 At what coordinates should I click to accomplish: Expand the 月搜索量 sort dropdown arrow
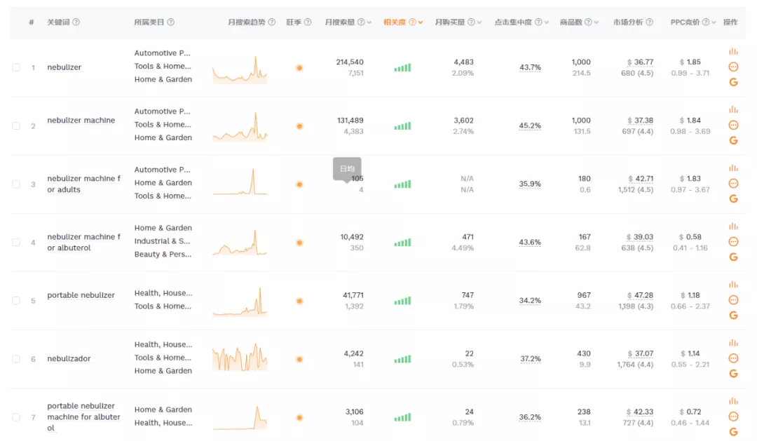click(369, 22)
